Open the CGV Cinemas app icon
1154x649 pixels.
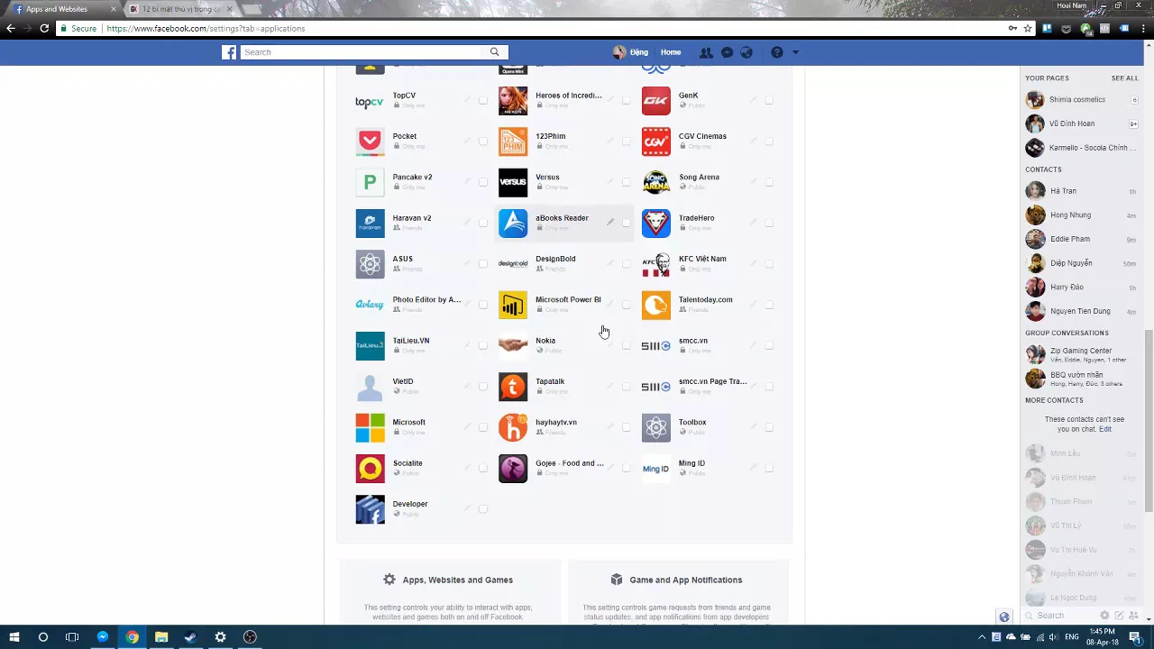coord(656,142)
